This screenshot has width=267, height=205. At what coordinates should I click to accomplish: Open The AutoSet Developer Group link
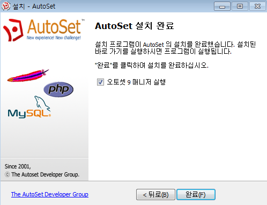[50, 194]
